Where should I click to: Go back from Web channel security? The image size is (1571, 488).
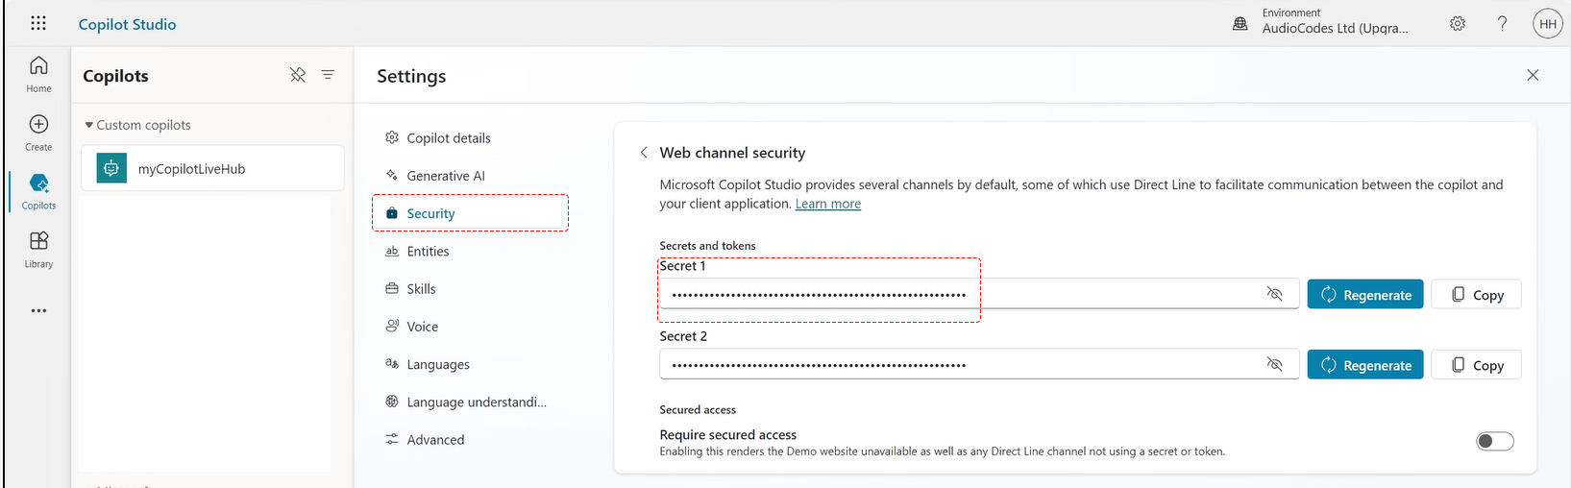click(x=644, y=152)
